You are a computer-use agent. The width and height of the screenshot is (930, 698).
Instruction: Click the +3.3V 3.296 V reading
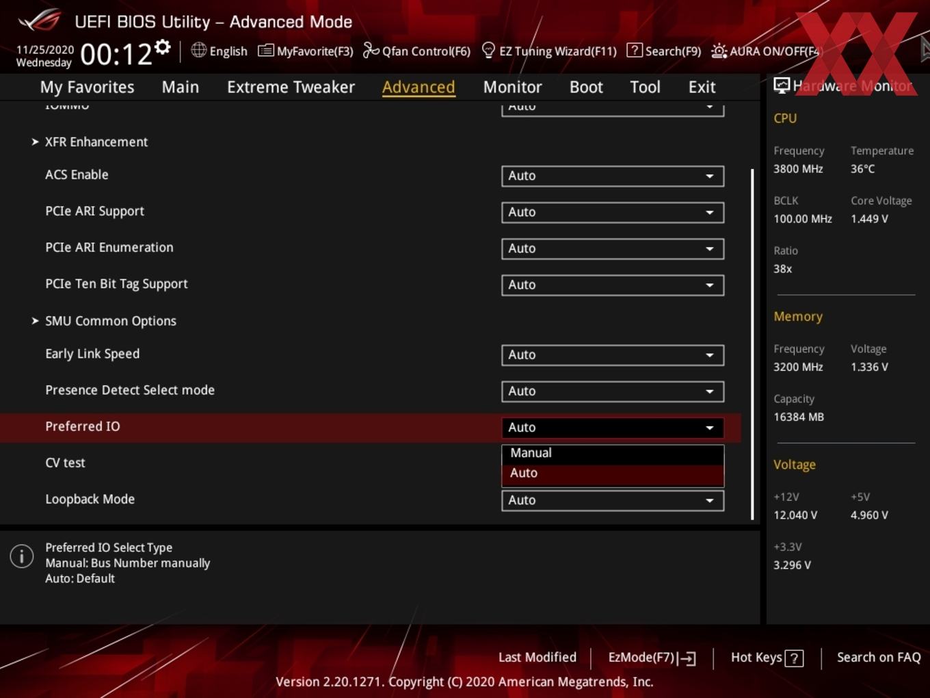(x=792, y=565)
